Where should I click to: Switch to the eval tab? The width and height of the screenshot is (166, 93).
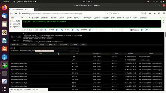(33, 45)
